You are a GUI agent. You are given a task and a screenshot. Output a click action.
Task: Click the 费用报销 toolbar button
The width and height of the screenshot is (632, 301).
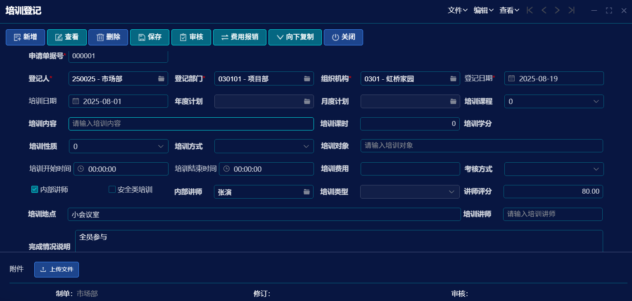(240, 37)
